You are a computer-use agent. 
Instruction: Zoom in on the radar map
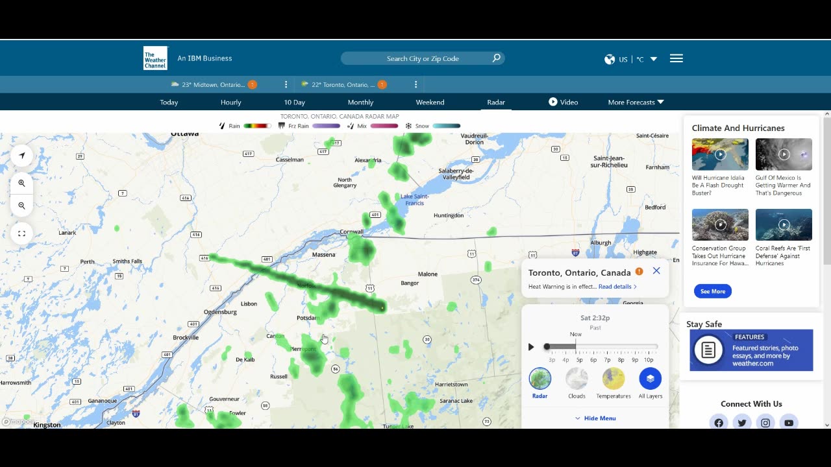pos(21,184)
